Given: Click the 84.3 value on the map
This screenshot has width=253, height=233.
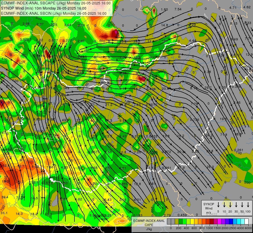Looking at the screenshot, I should (109, 120).
